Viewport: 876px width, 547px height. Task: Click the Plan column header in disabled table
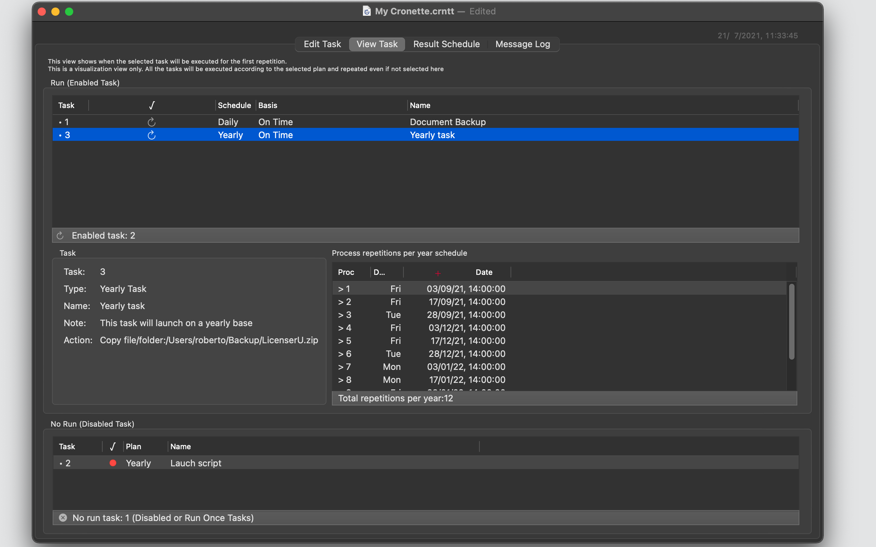[x=145, y=446]
